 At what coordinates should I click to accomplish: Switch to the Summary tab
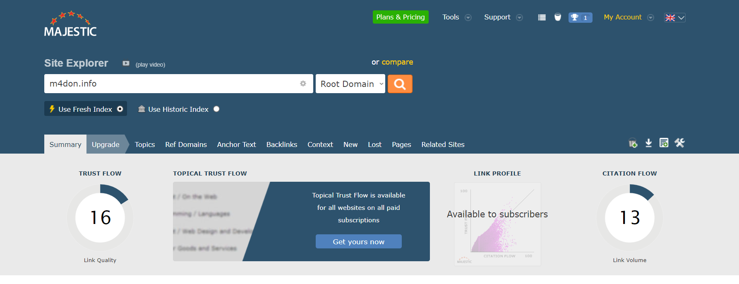click(65, 144)
